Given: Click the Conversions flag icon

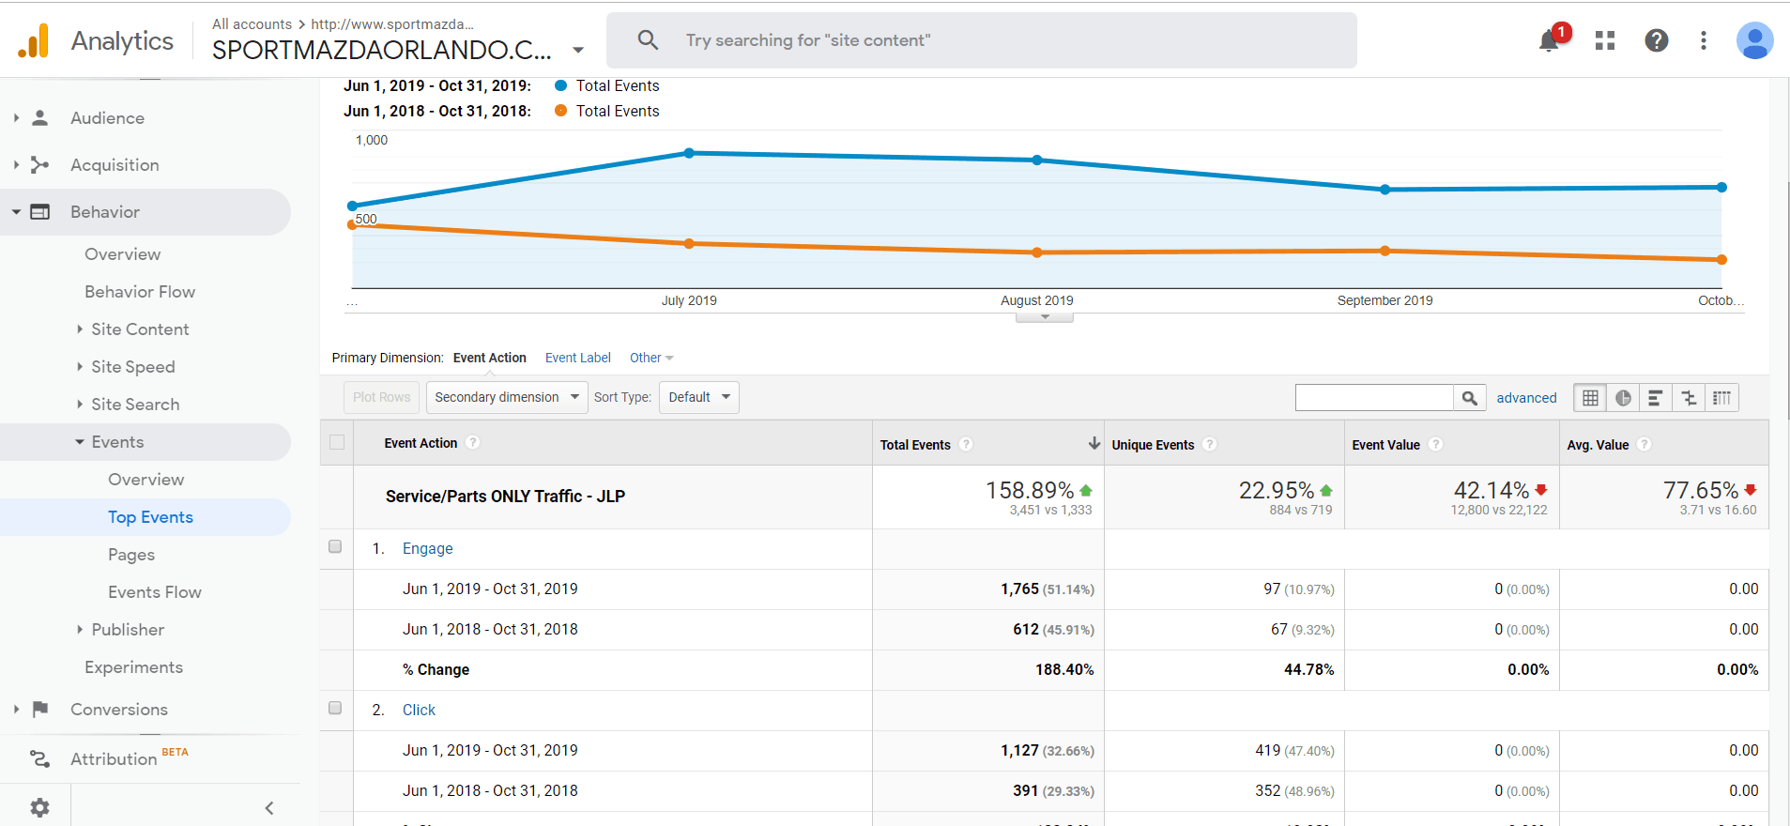Looking at the screenshot, I should pyautogui.click(x=40, y=710).
